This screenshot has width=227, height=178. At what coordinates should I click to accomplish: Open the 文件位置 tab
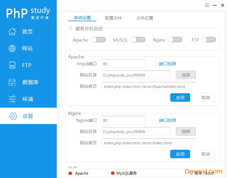click(145, 18)
